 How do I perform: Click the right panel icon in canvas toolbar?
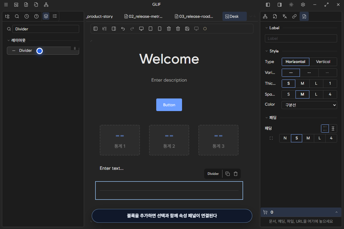(114, 29)
